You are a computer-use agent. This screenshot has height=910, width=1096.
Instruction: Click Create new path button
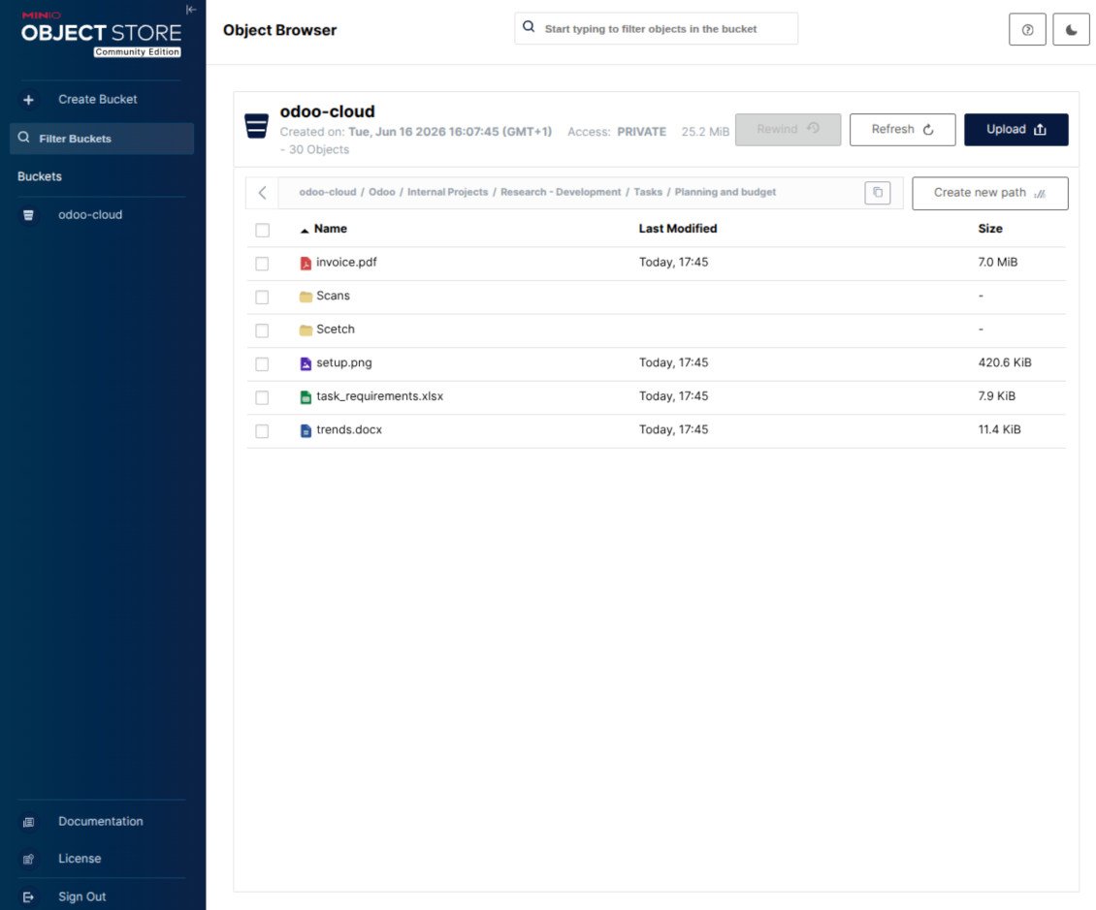point(989,193)
